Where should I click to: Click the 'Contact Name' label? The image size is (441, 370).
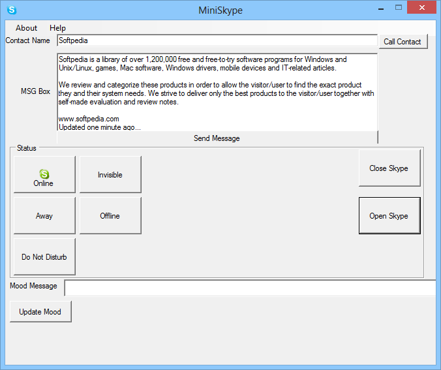27,40
